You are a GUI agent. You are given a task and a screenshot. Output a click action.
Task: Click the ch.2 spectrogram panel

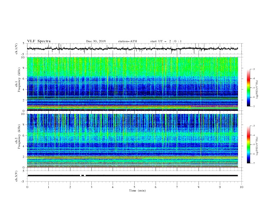pos(132,141)
